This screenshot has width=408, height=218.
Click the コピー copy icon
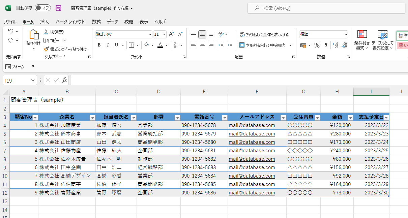click(x=46, y=40)
